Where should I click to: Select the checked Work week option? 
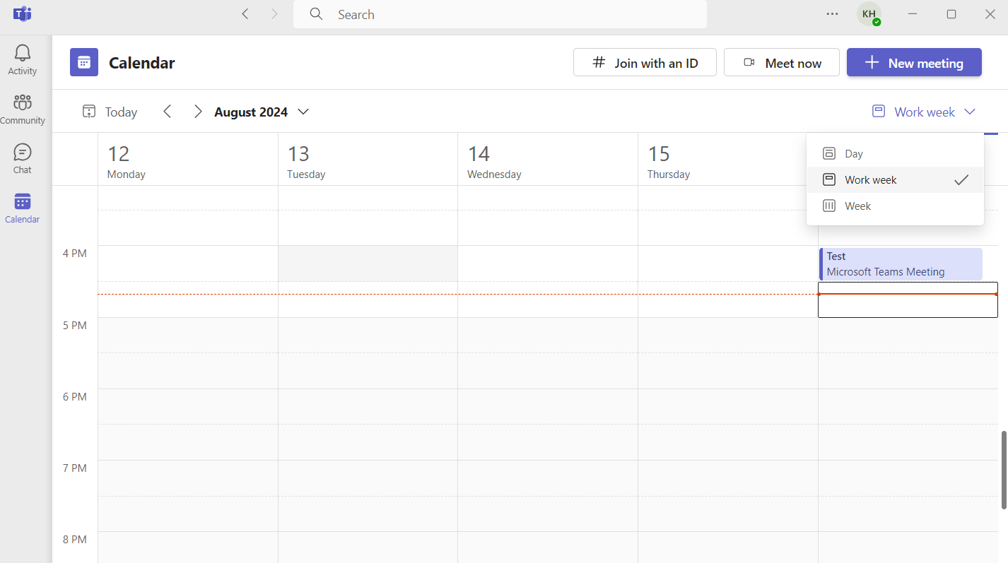(x=871, y=180)
